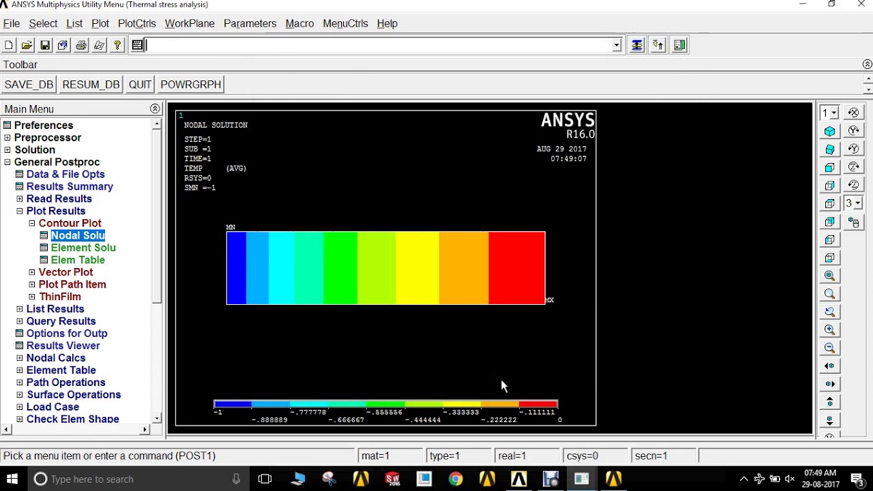
Task: Open Results Summary item
Action: click(70, 186)
